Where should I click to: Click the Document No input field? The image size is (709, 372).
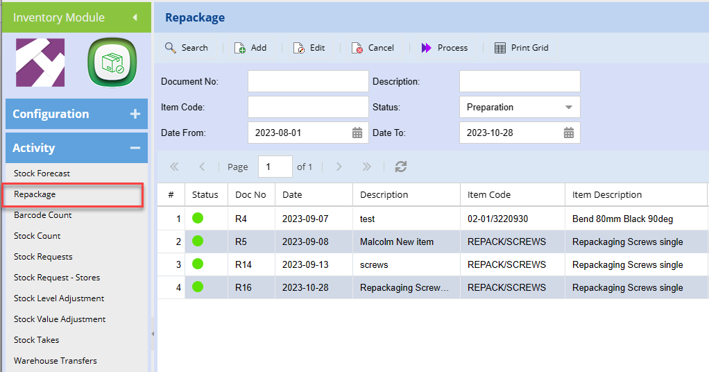[308, 81]
